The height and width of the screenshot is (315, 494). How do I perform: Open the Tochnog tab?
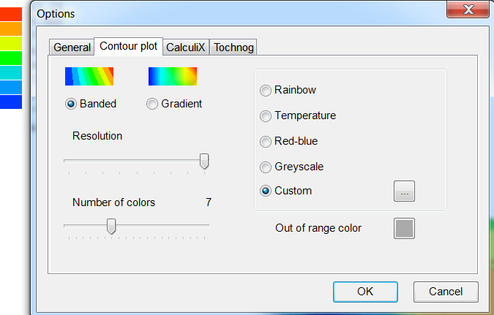click(233, 48)
